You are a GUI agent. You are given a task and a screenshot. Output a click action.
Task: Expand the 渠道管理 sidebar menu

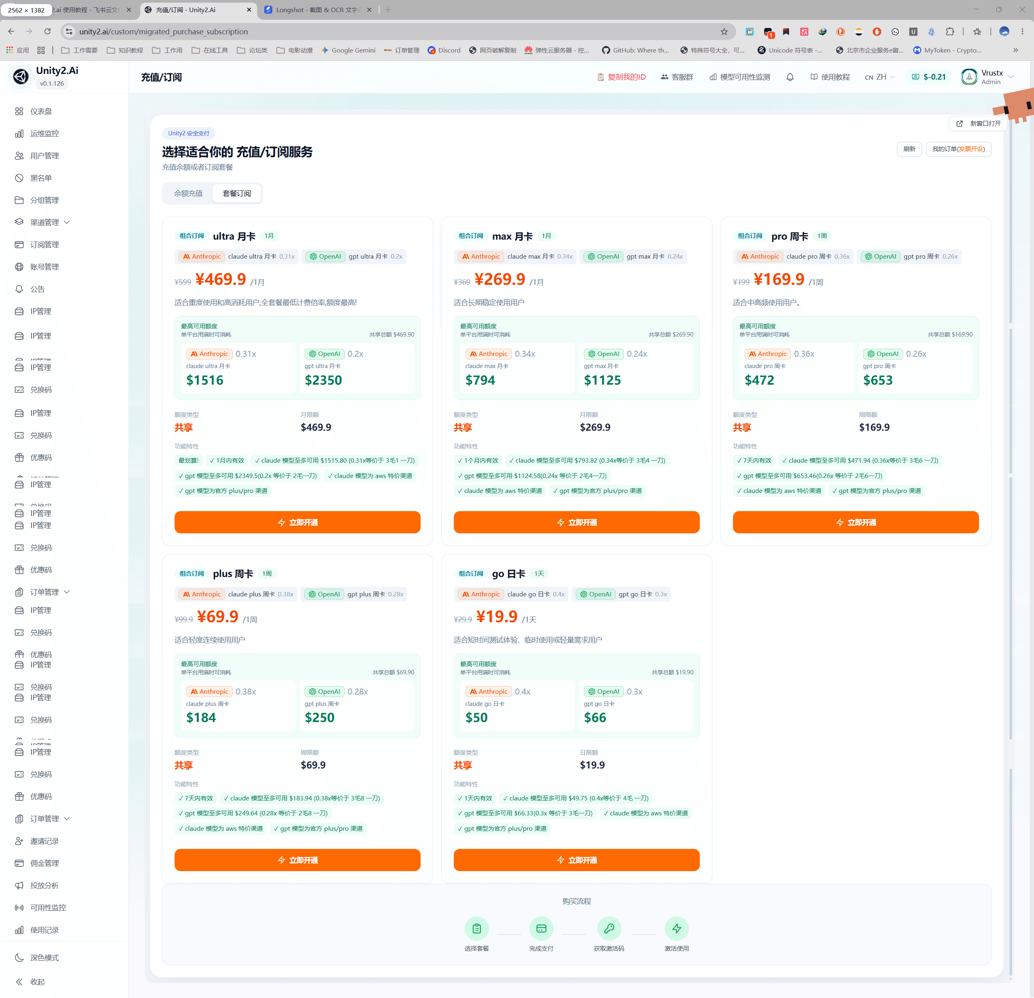coord(43,223)
